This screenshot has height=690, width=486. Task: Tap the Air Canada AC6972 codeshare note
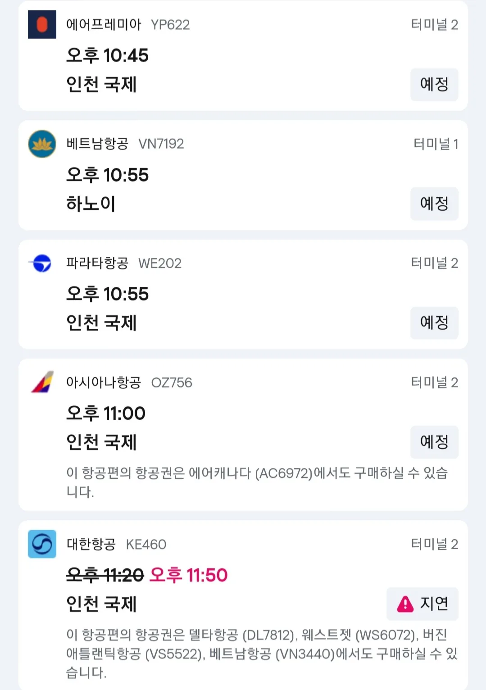(257, 482)
